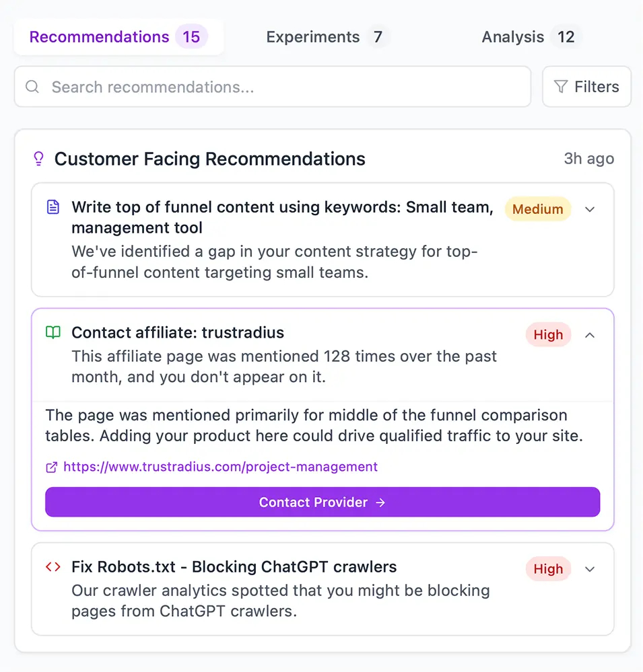Expand the top of funnel content recommendation

pos(590,209)
